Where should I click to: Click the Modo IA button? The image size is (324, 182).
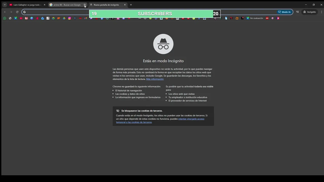[284, 12]
